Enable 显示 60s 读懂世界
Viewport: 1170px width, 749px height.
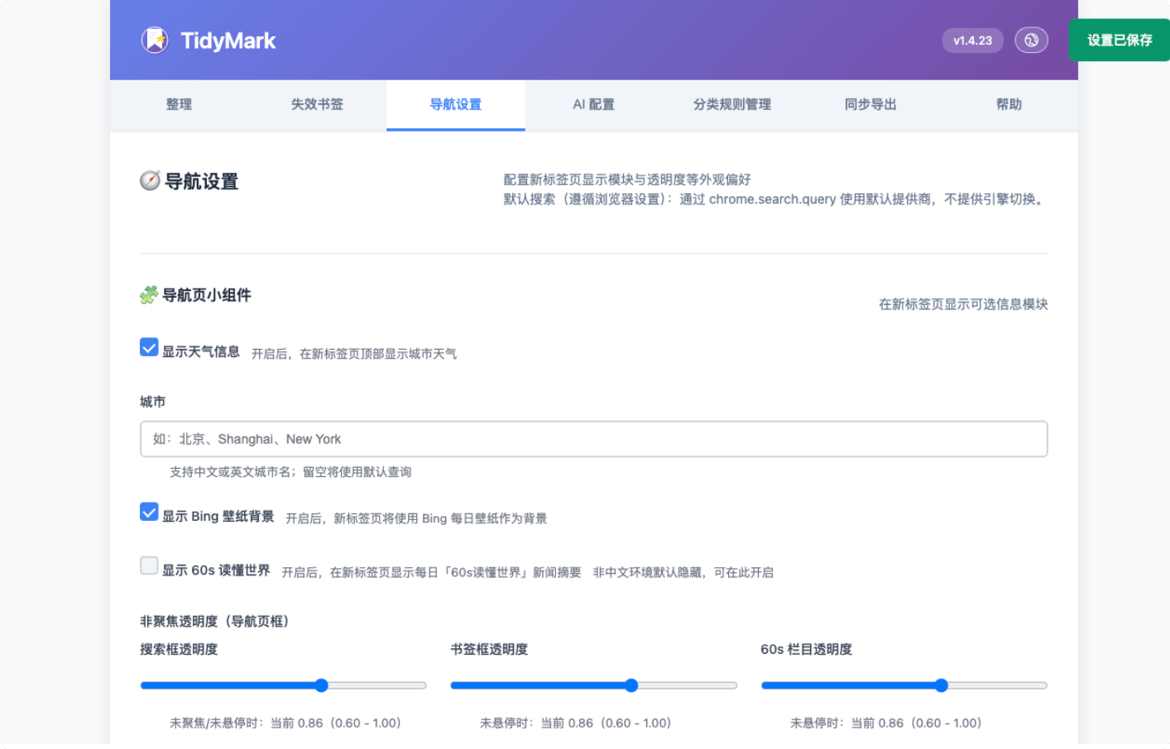tap(149, 565)
